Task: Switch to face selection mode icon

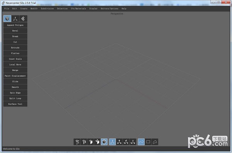Action: (x=90, y=142)
